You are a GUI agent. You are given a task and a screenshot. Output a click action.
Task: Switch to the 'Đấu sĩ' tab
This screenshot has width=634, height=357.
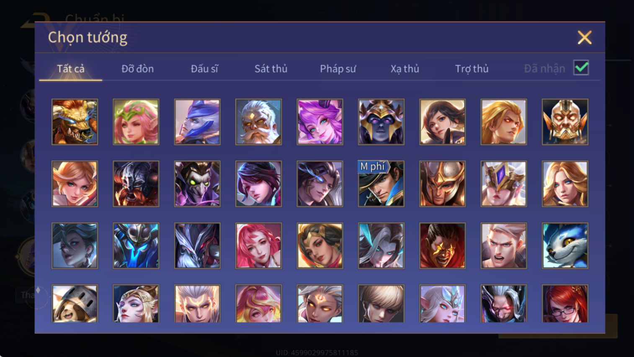[x=204, y=69]
